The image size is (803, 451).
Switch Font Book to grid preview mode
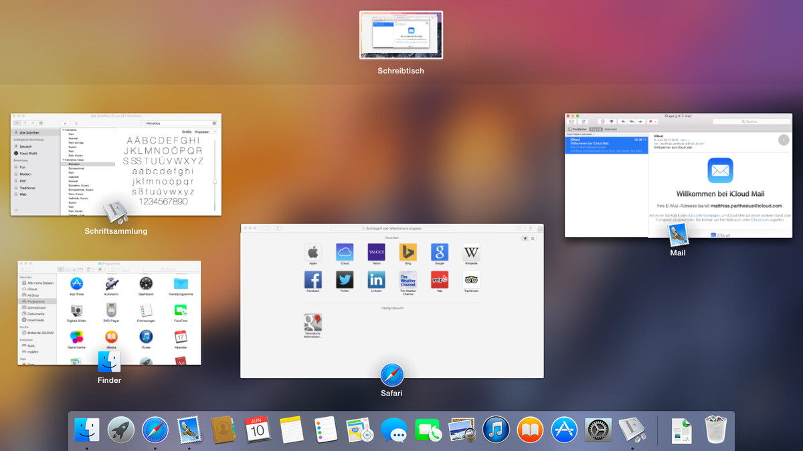point(25,123)
